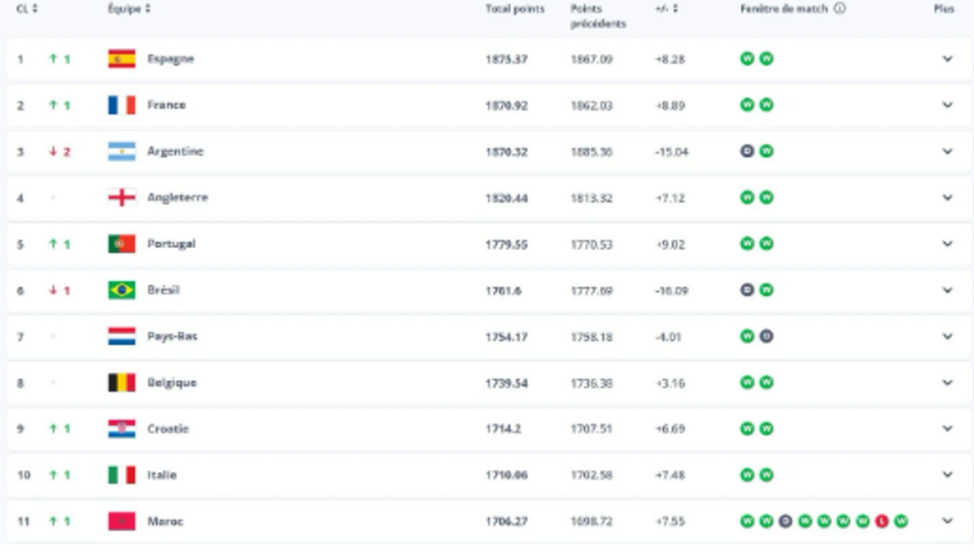Select the Brazil flag icon
The image size is (974, 555).
121,289
